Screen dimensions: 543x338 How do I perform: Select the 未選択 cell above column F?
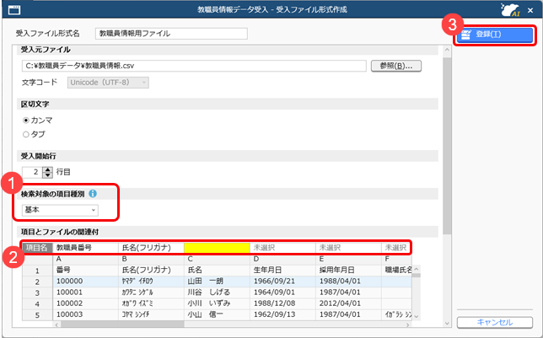tap(396, 248)
